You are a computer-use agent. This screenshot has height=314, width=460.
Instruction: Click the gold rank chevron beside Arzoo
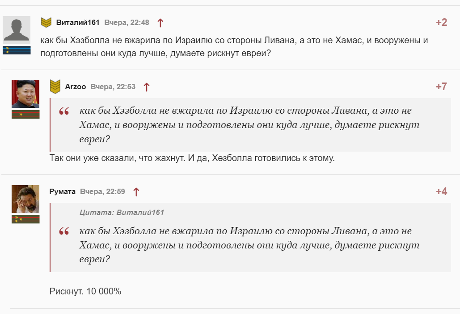click(x=55, y=87)
